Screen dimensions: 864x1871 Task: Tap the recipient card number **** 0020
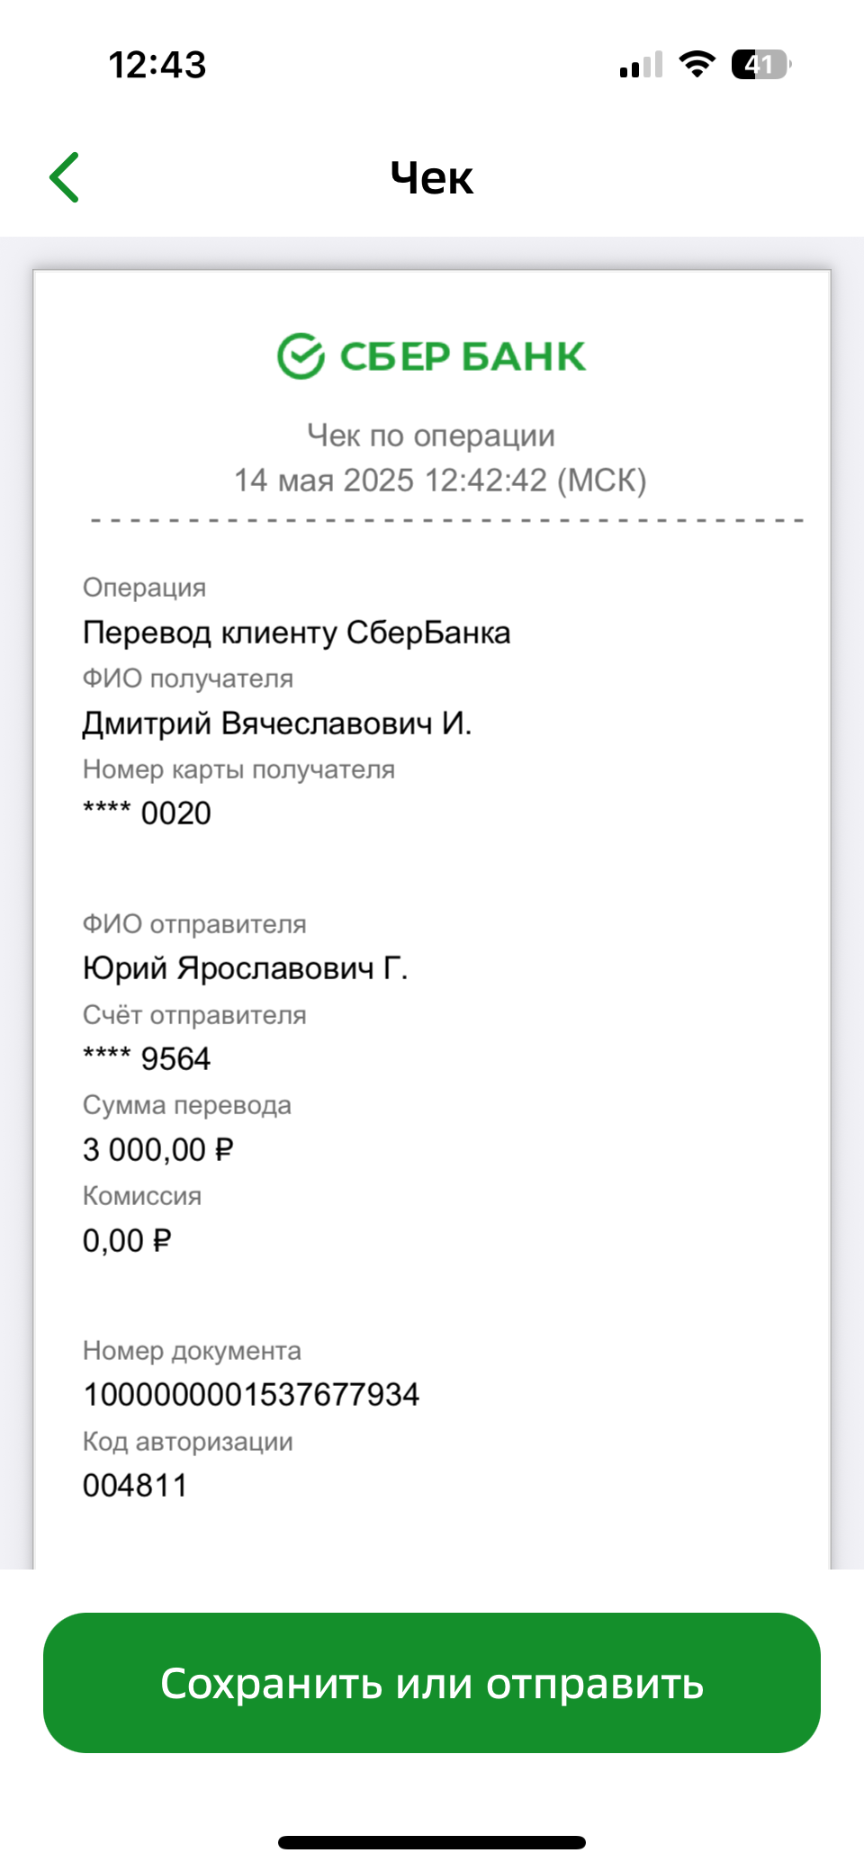147,813
